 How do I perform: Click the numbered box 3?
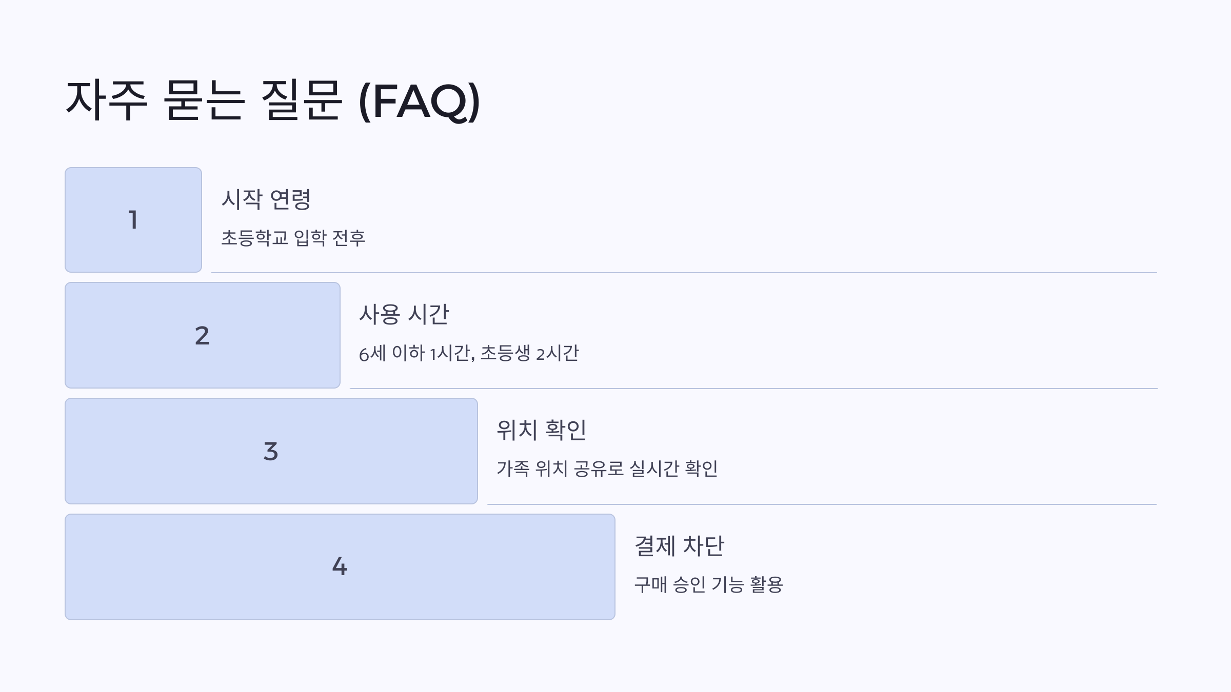[271, 451]
